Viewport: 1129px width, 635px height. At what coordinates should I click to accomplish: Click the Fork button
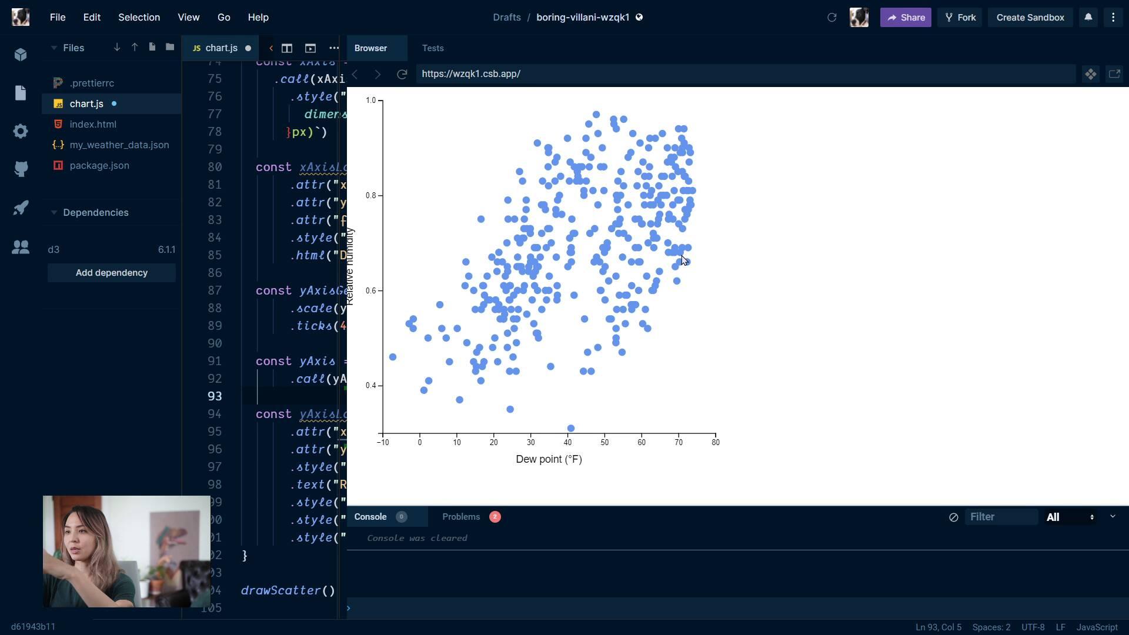[960, 17]
